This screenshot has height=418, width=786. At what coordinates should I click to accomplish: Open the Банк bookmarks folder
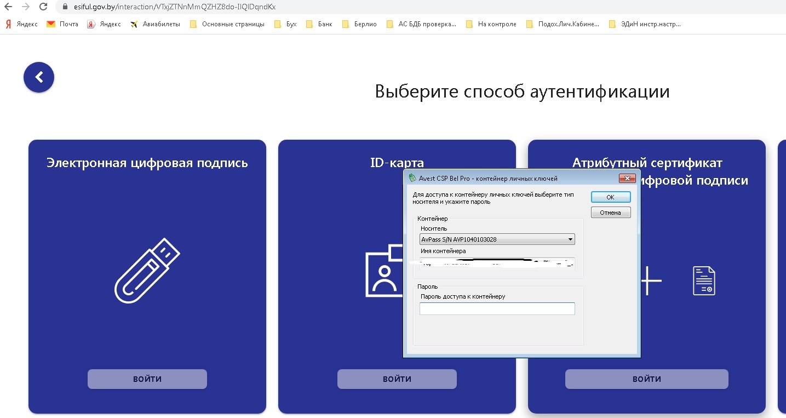[319, 24]
